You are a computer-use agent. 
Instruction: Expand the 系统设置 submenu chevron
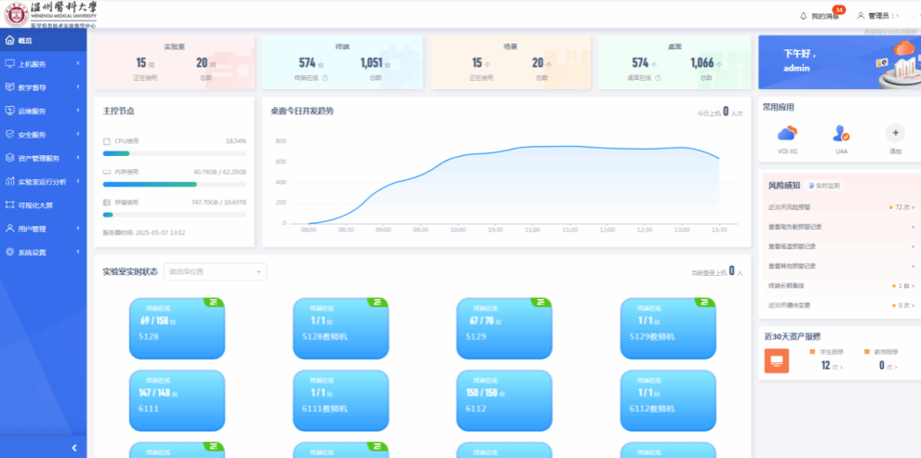click(x=78, y=252)
